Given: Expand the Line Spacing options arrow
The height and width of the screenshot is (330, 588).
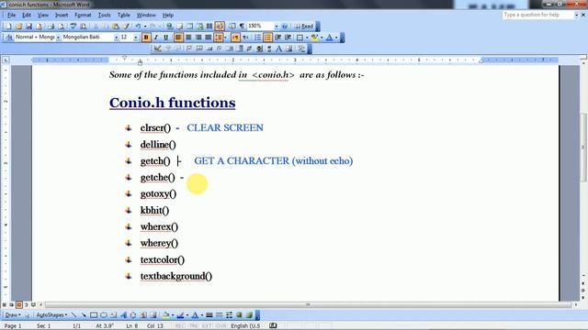Looking at the screenshot, I should click(225, 38).
